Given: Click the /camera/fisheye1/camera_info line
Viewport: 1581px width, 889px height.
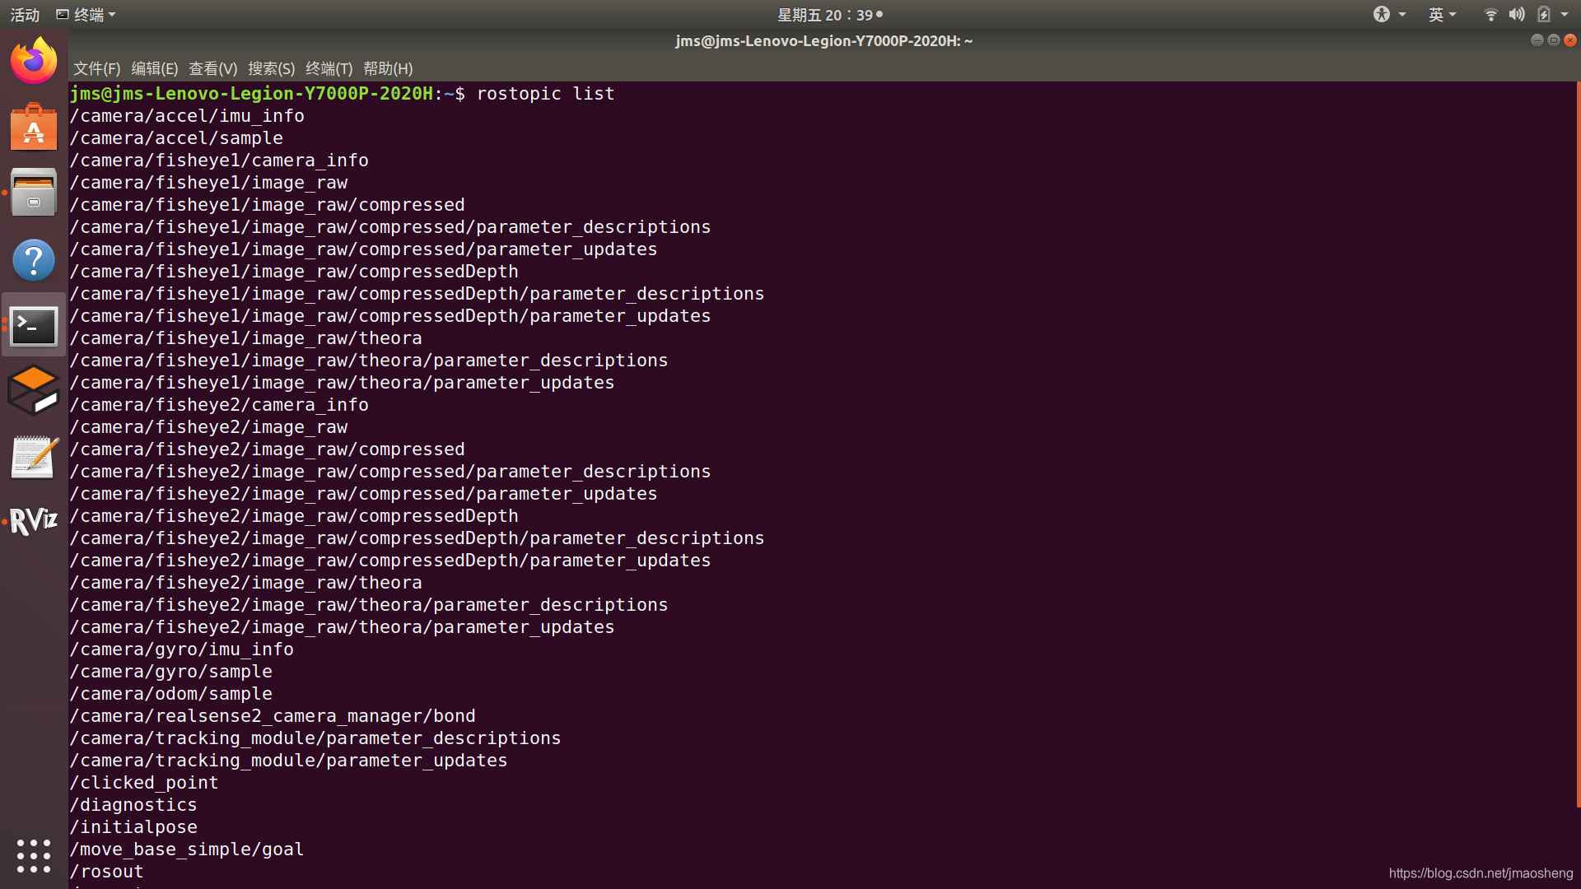Looking at the screenshot, I should click(219, 160).
